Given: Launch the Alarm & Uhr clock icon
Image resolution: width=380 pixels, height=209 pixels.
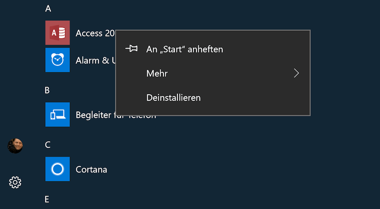Looking at the screenshot, I should pyautogui.click(x=57, y=60).
